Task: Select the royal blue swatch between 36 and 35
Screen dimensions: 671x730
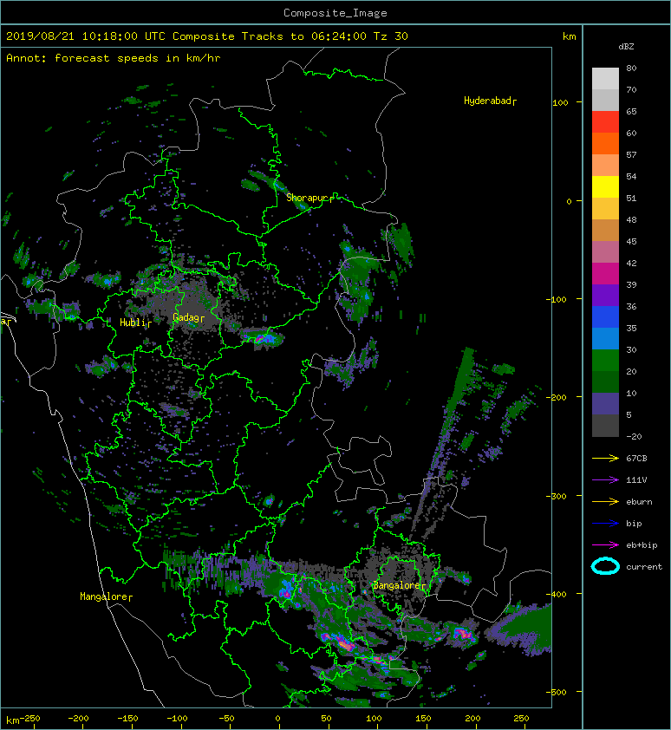Action: tap(605, 317)
